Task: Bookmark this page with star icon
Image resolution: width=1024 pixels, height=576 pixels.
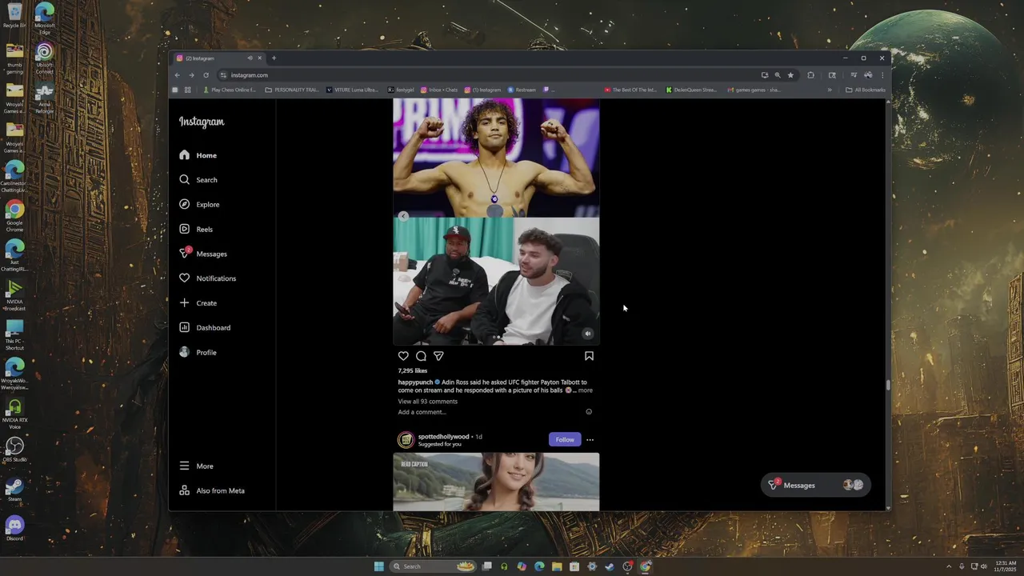Action: [x=790, y=75]
